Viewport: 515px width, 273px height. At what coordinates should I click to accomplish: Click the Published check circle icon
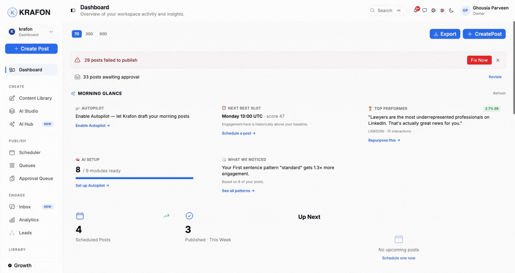point(189,216)
